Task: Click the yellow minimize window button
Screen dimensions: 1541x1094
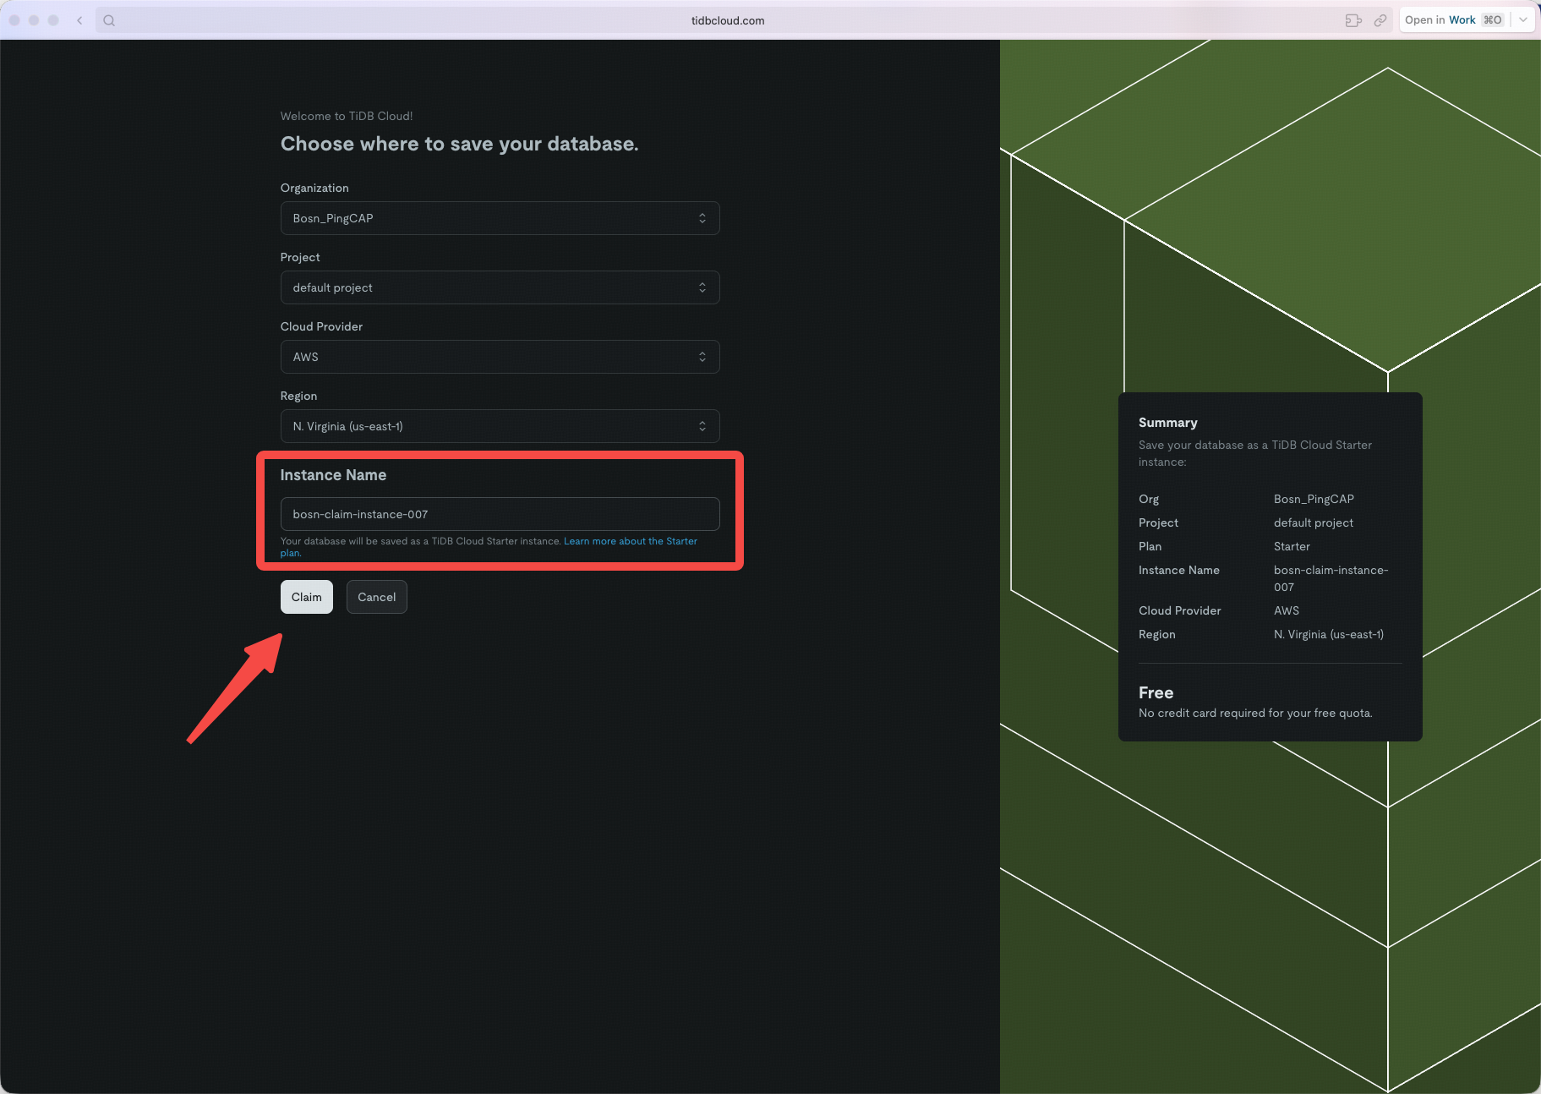Action: 34,20
